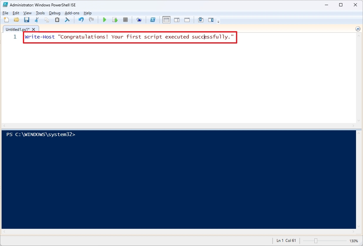Adjust the zoom slider handle

click(316, 241)
